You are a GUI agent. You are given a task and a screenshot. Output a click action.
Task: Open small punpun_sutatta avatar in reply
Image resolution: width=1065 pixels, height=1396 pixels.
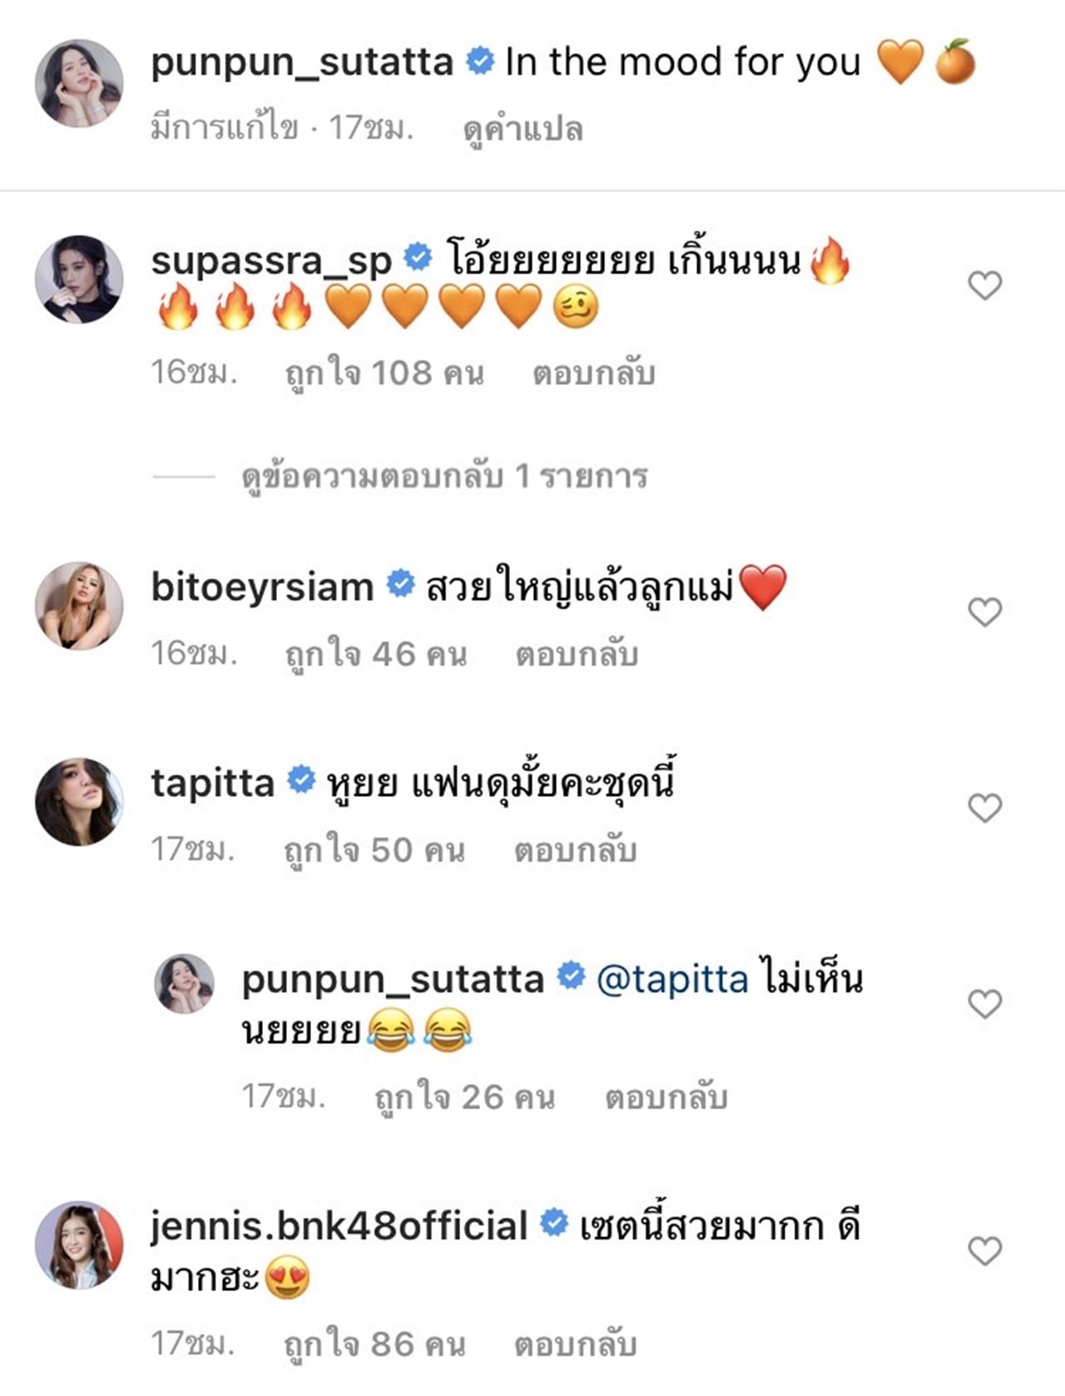click(x=185, y=983)
